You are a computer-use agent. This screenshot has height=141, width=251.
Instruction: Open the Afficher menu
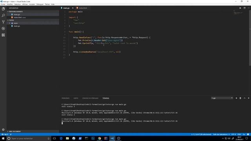point(25,4)
